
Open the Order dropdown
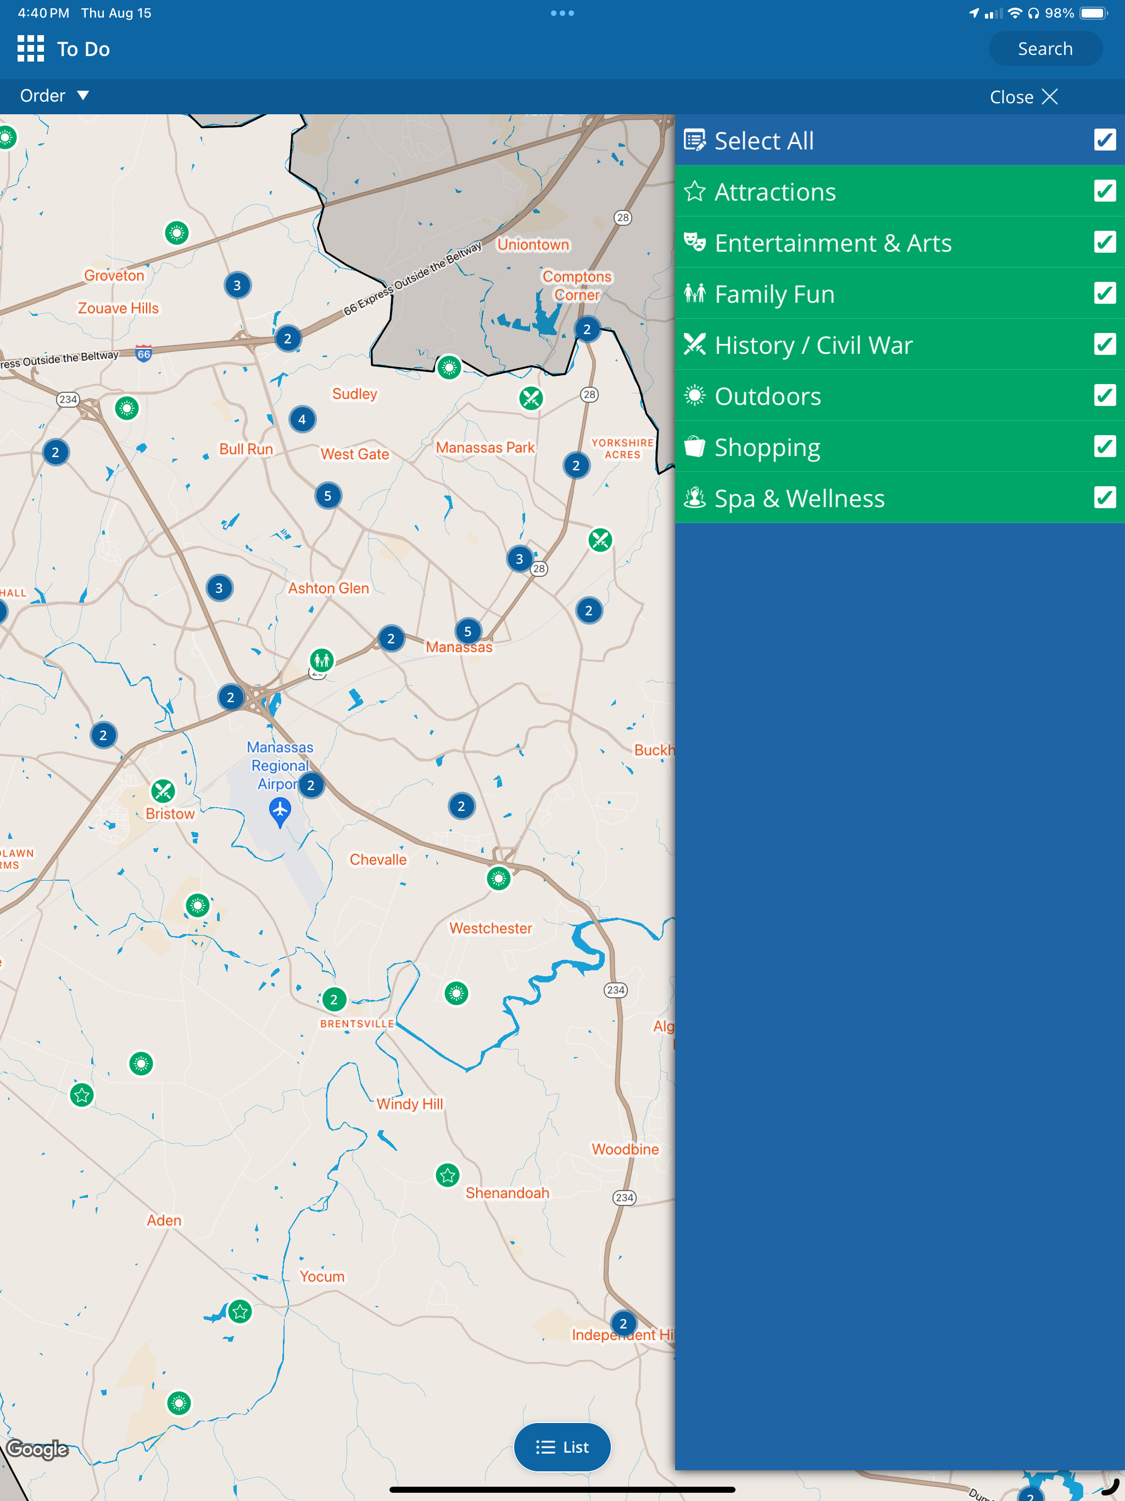(x=54, y=96)
